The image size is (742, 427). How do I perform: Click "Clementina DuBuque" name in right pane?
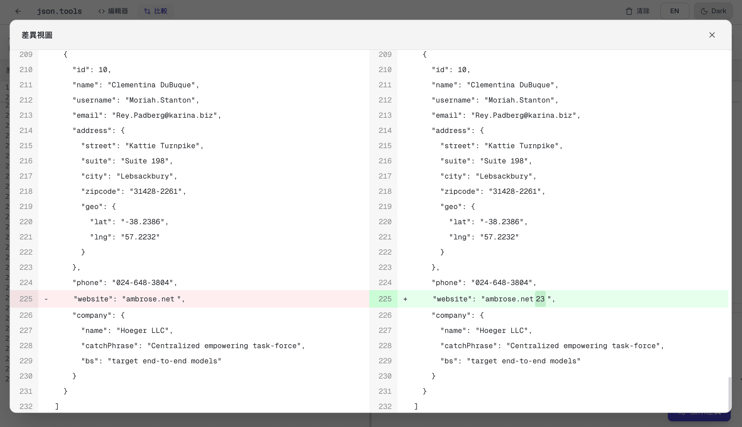point(510,85)
